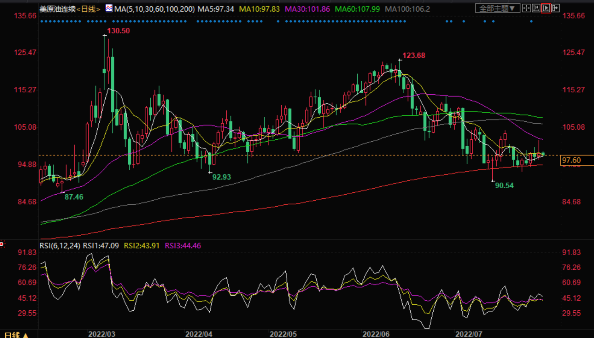The image size is (594, 338).
Task: Click the <日线> period label in title
Action: 88,9
